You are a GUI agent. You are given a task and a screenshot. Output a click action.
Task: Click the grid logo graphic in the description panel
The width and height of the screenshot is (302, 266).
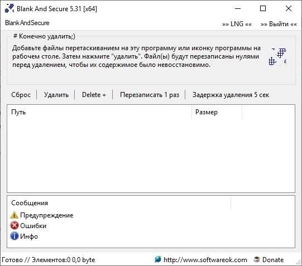pyautogui.click(x=277, y=56)
